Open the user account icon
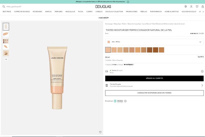205x137 pixels. tap(191, 6)
